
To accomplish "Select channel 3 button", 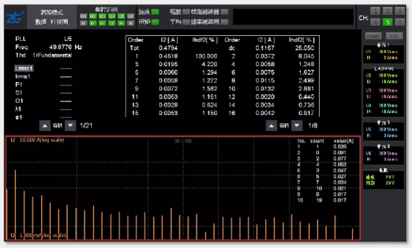I will pyautogui.click(x=400, y=11).
